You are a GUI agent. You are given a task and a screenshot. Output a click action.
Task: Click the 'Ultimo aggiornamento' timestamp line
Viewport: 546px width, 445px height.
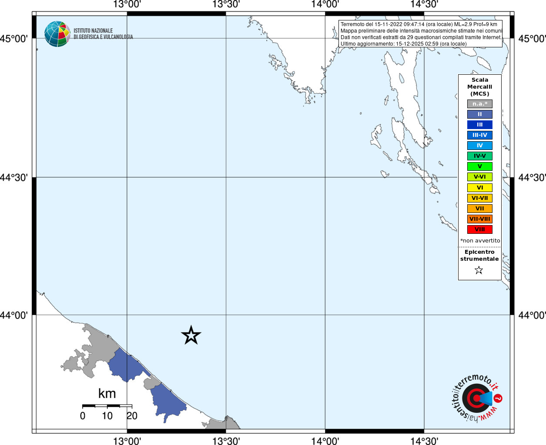tap(403, 44)
